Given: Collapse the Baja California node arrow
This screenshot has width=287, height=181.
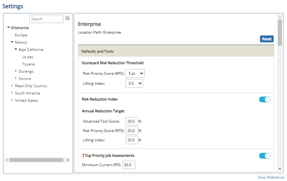Looking at the screenshot, I should pyautogui.click(x=16, y=49).
